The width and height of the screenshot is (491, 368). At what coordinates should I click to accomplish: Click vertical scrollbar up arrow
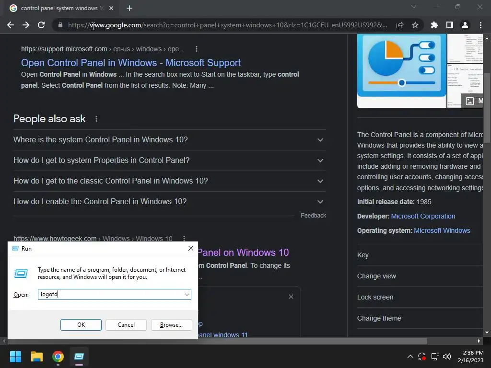tap(487, 38)
